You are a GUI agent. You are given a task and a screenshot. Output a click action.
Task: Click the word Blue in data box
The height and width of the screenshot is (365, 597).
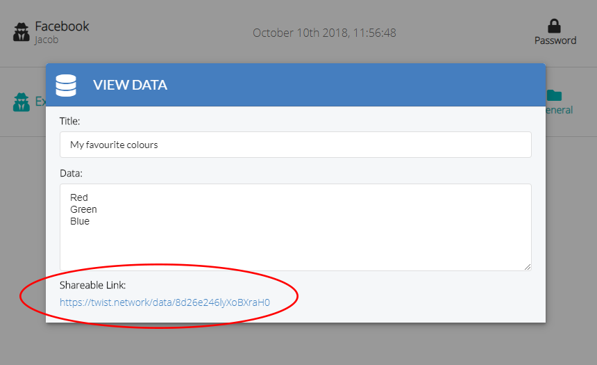click(80, 221)
